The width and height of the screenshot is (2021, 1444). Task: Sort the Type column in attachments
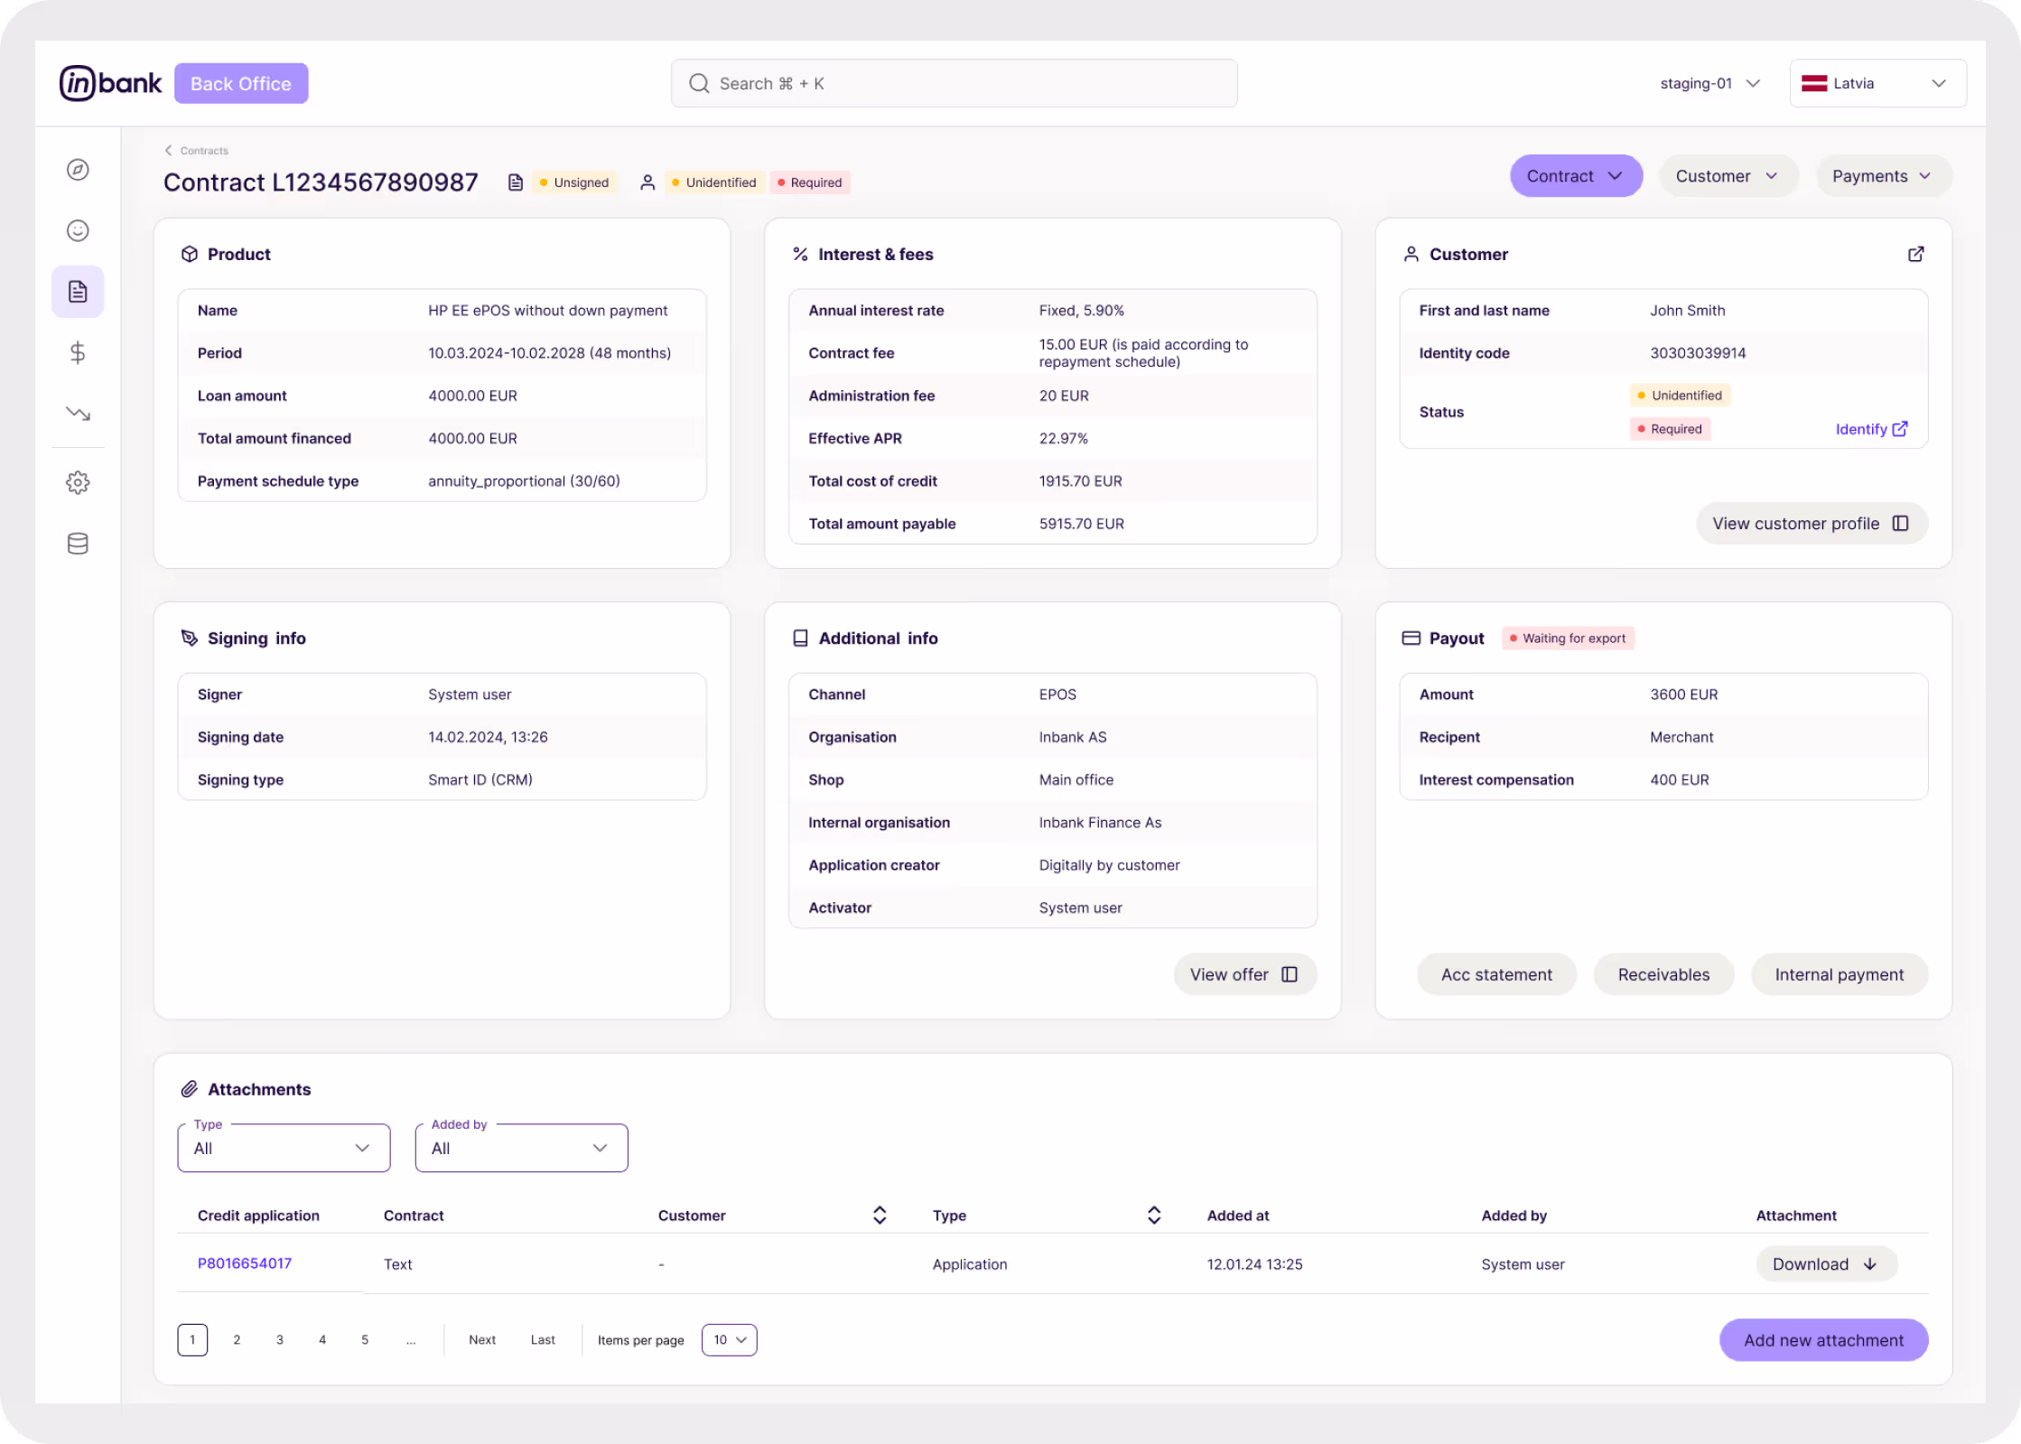1153,1216
